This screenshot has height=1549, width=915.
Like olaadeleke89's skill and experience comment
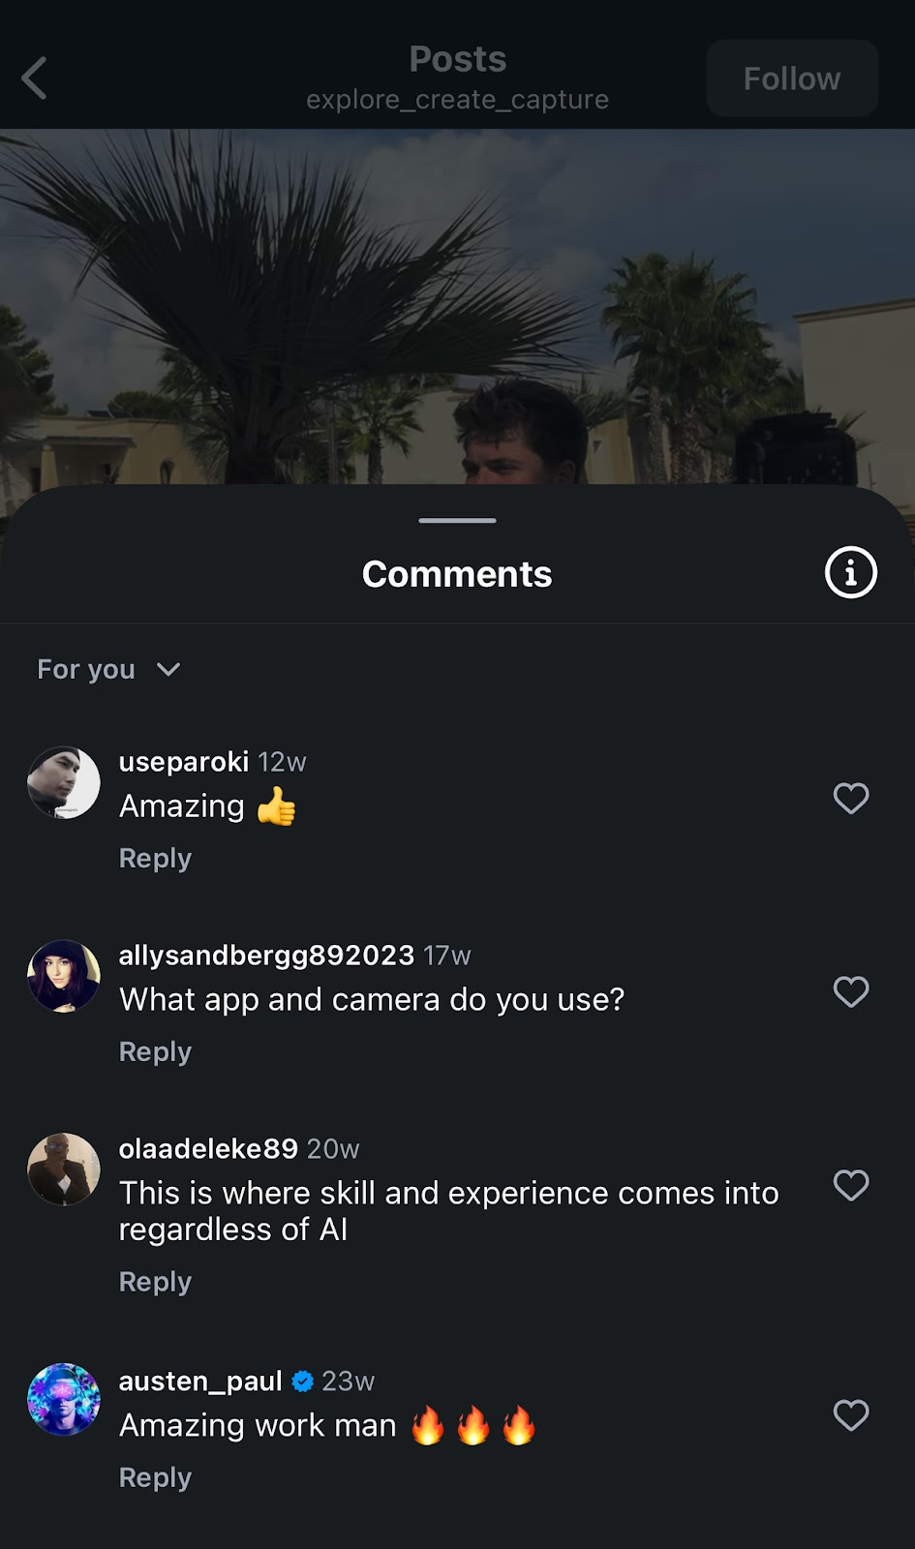pos(850,1186)
